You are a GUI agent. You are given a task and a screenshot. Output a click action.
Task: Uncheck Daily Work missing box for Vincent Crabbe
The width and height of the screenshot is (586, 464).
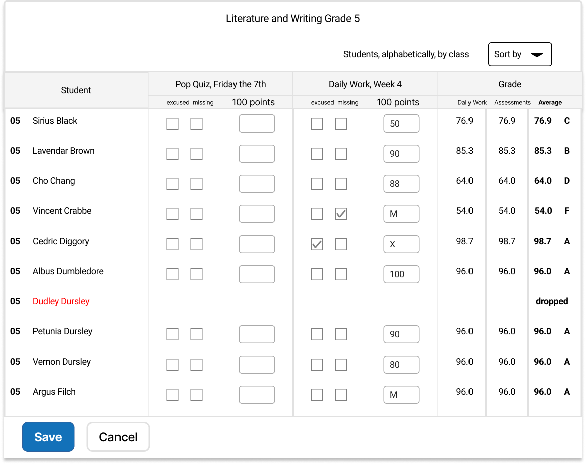point(341,214)
